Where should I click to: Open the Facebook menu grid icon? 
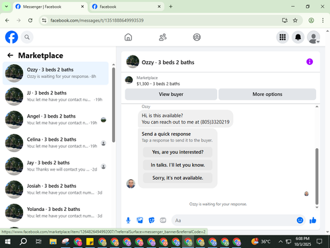click(282, 37)
